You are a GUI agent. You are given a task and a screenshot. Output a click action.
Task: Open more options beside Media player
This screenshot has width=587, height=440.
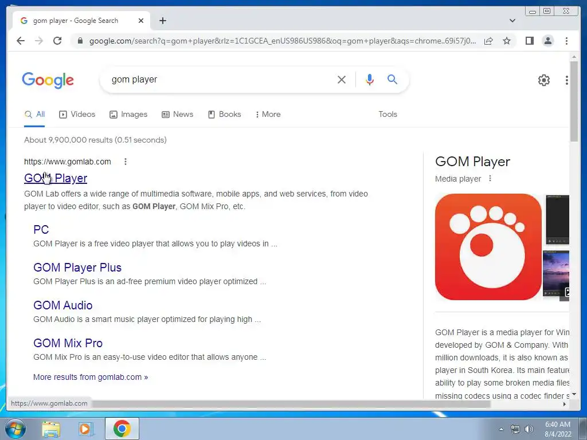coord(490,179)
